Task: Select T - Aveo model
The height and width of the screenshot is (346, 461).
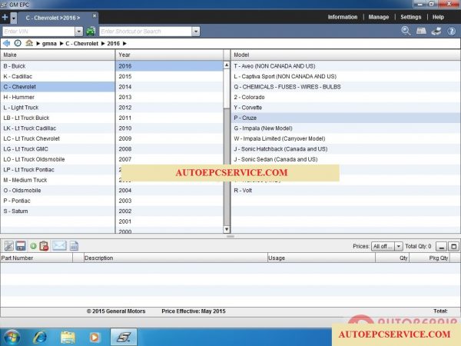Action: (x=346, y=66)
